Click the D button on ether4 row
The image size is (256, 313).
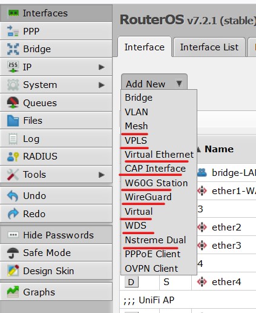point(131,282)
